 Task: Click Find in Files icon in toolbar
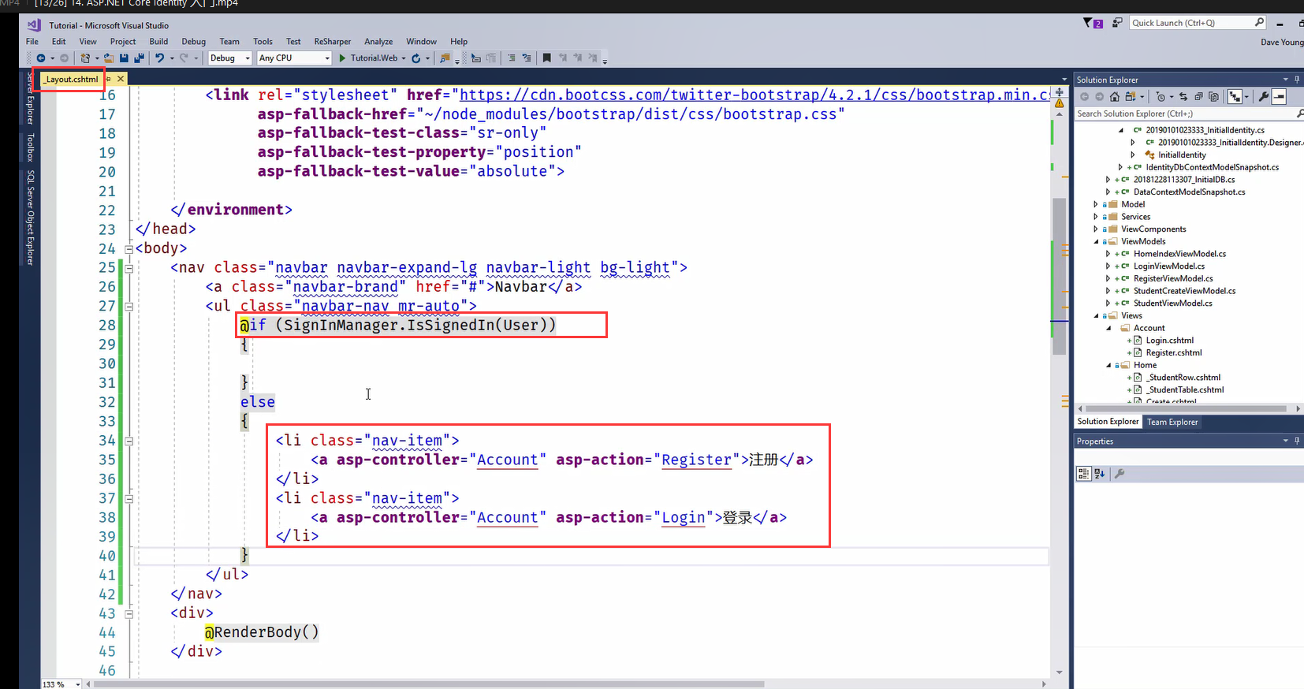(445, 58)
